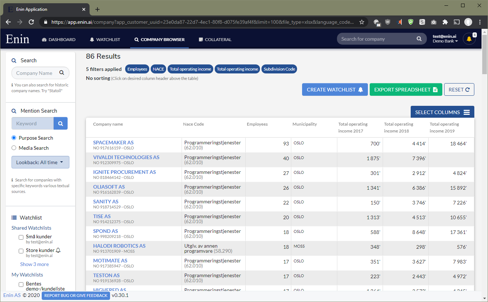488x302 pixels.
Task: Sort by Total operating income 2019 header
Action: coord(444,127)
